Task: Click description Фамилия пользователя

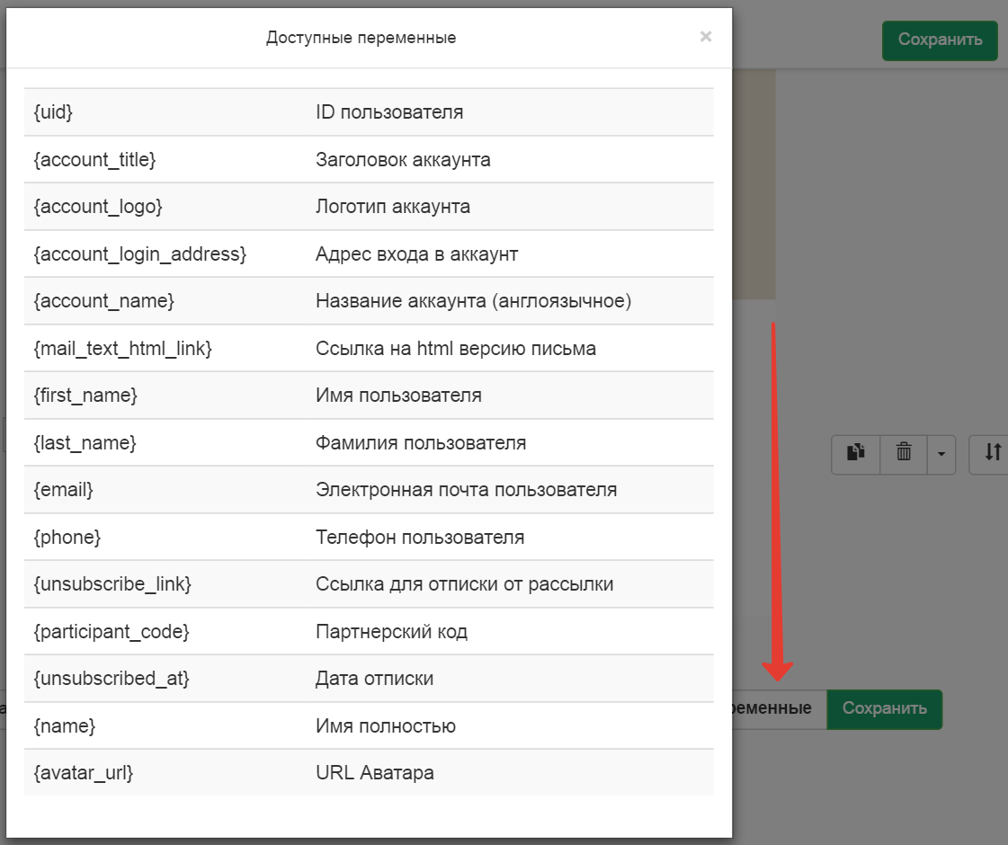Action: pos(421,443)
